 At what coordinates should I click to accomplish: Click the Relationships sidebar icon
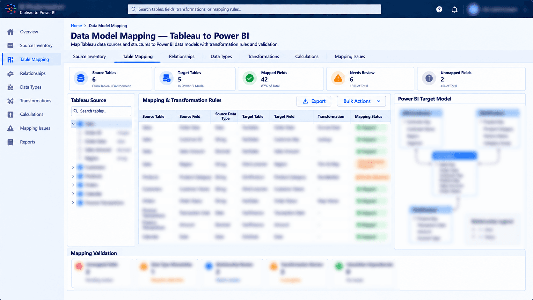(x=11, y=74)
